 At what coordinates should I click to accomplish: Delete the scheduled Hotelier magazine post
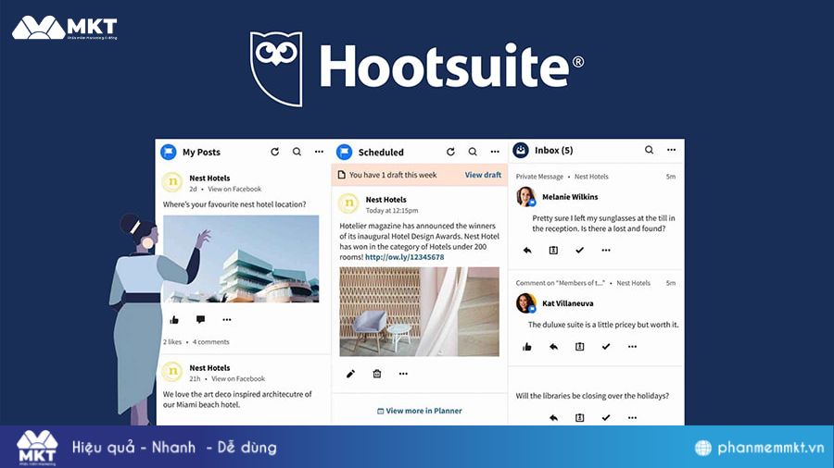coord(377,374)
